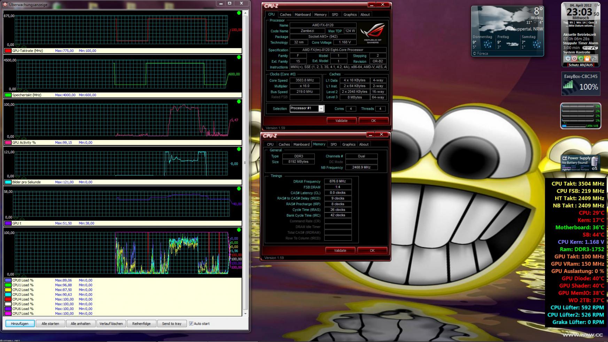Open the Reihenfolge ordering button
The image size is (608, 342).
click(x=141, y=324)
